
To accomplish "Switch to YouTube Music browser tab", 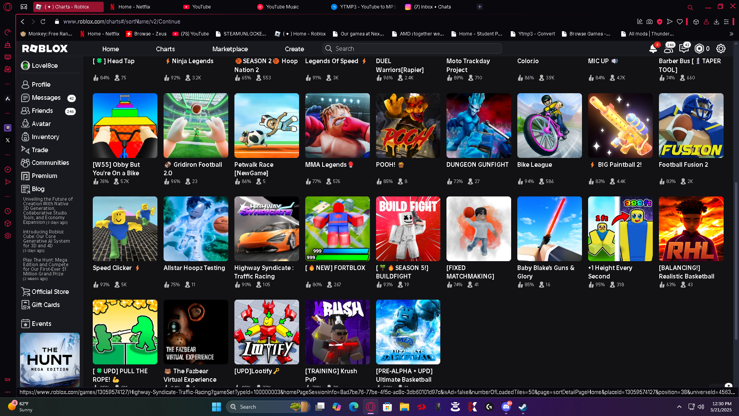I will (x=282, y=7).
